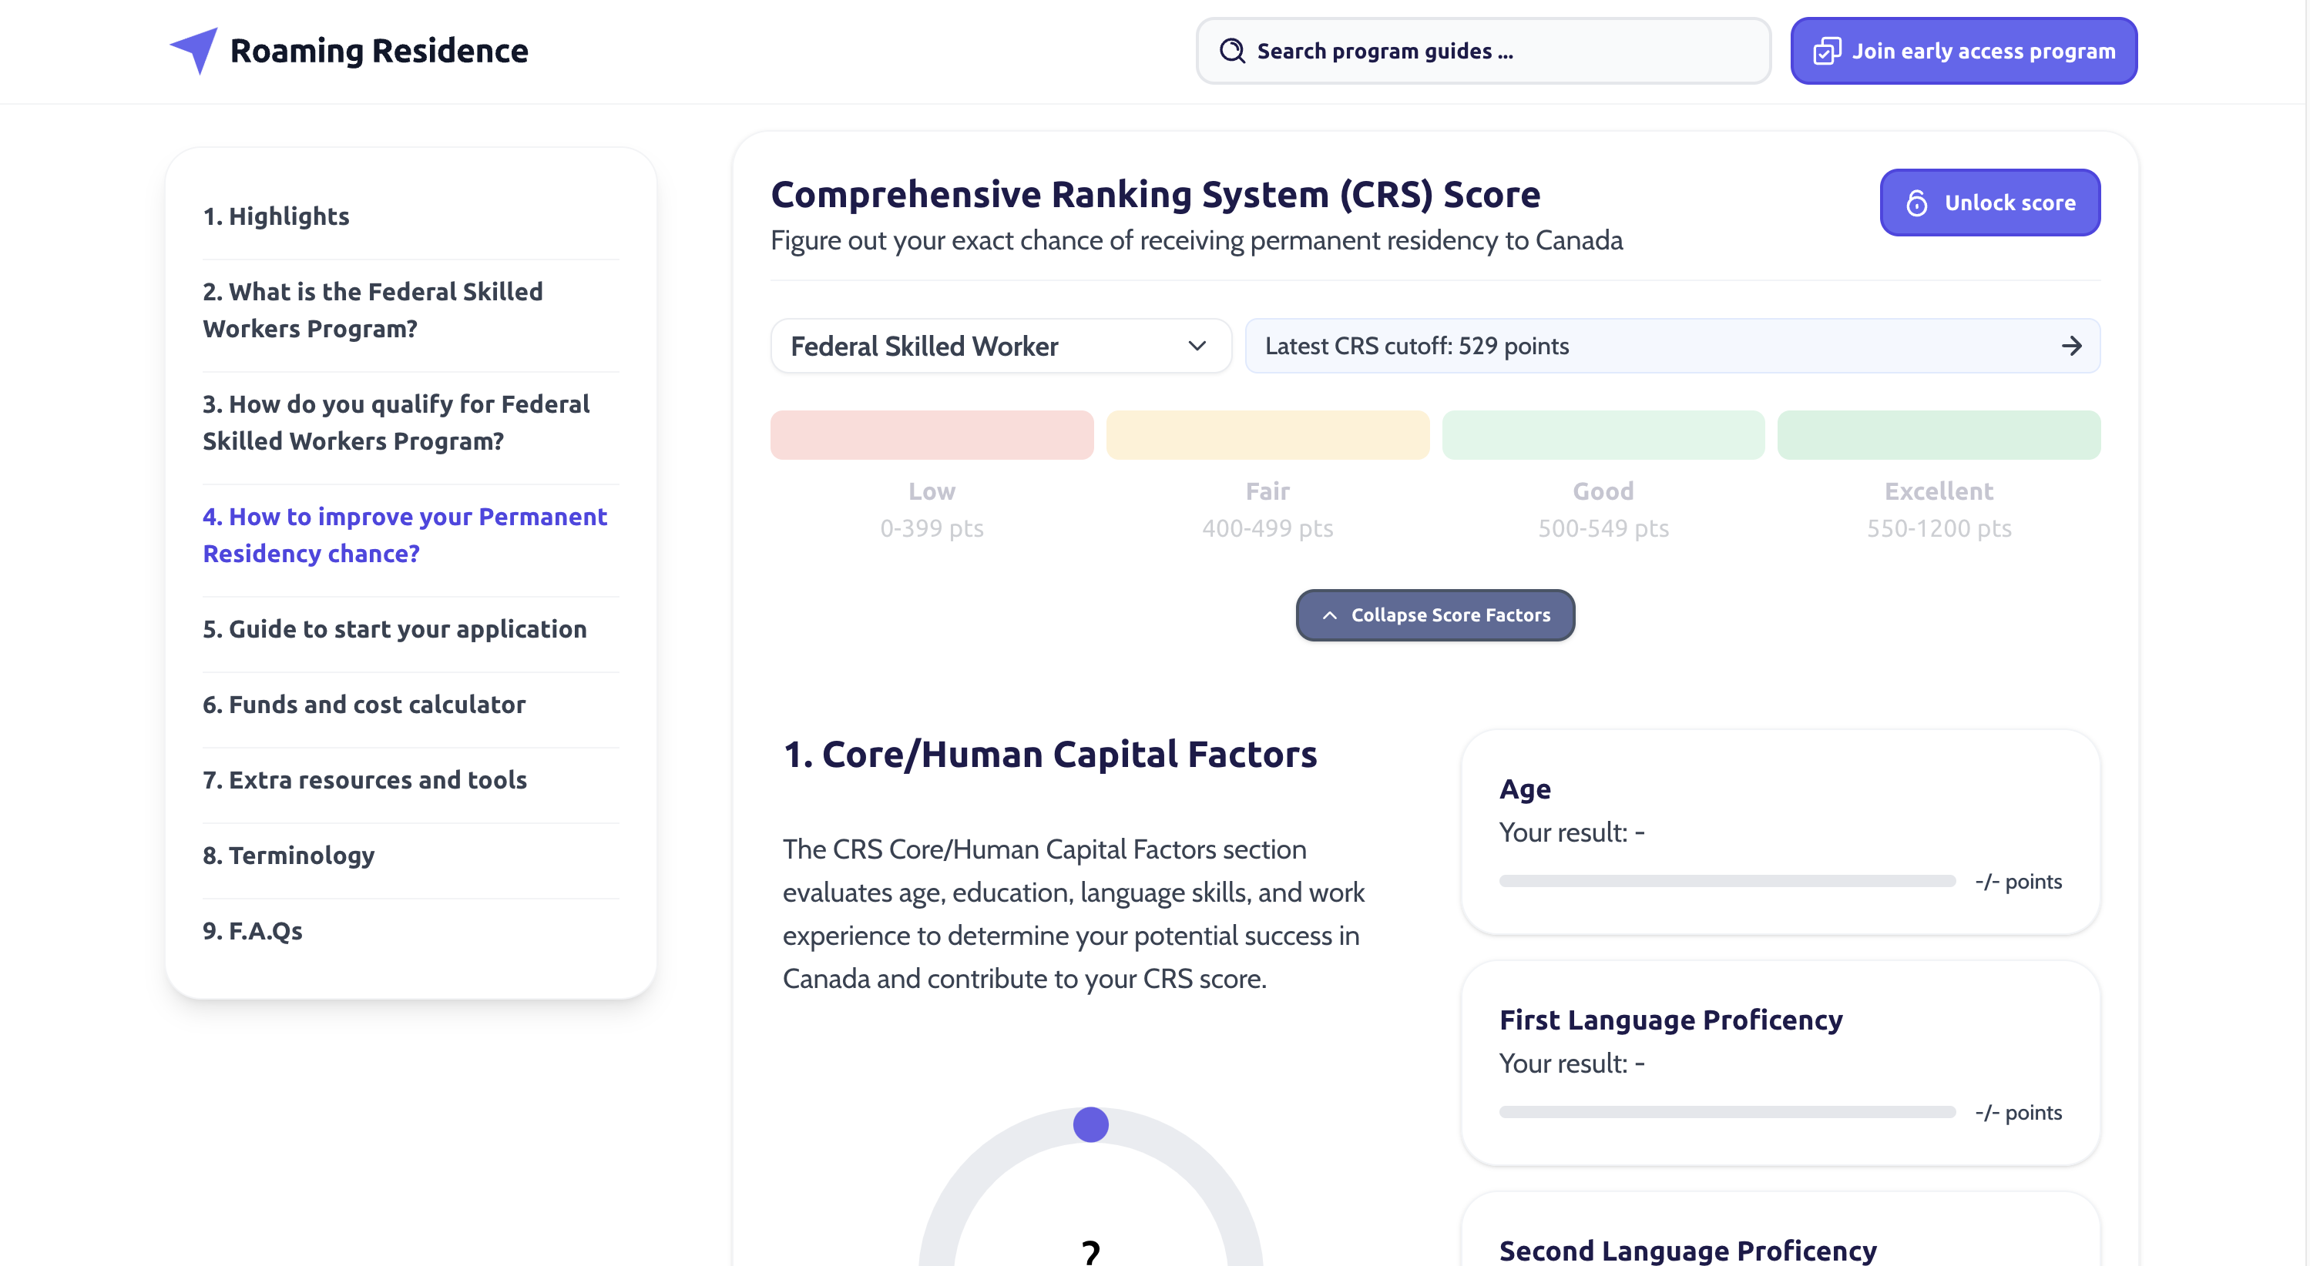Open the Funds and cost calculator section
This screenshot has width=2310, height=1266.
point(364,704)
